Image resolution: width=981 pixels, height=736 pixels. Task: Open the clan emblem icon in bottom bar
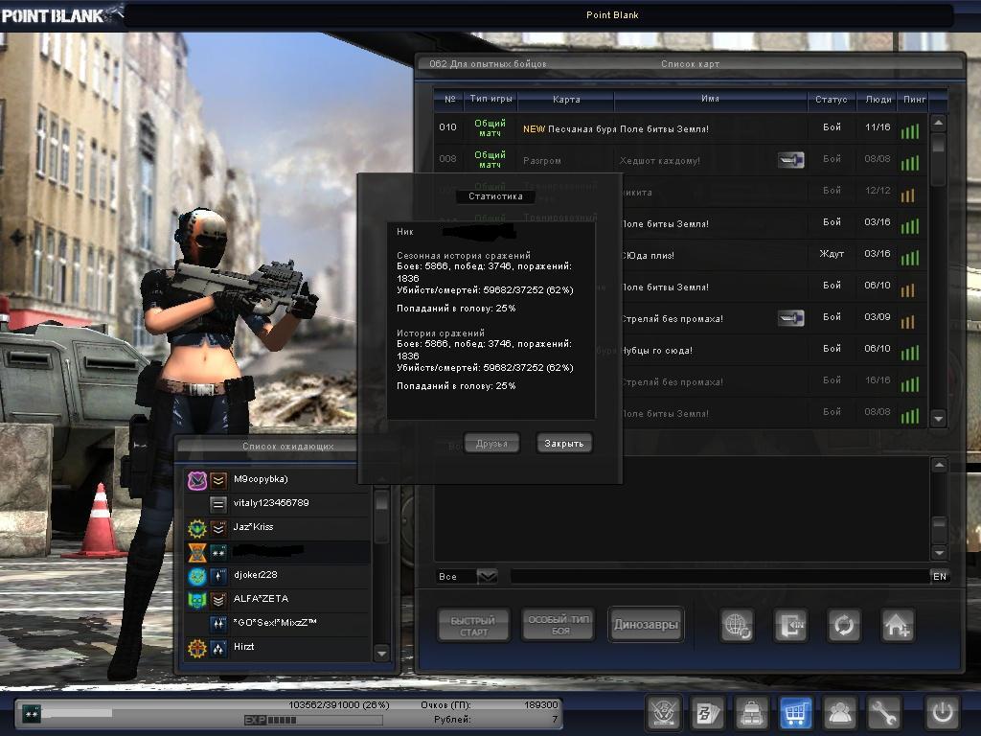click(663, 713)
